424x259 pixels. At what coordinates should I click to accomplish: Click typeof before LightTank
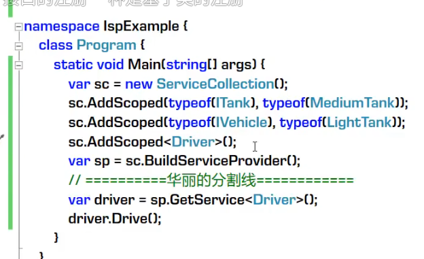coord(301,122)
